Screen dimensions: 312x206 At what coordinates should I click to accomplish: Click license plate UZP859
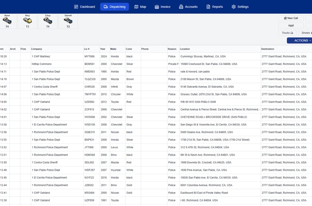(x=89, y=200)
